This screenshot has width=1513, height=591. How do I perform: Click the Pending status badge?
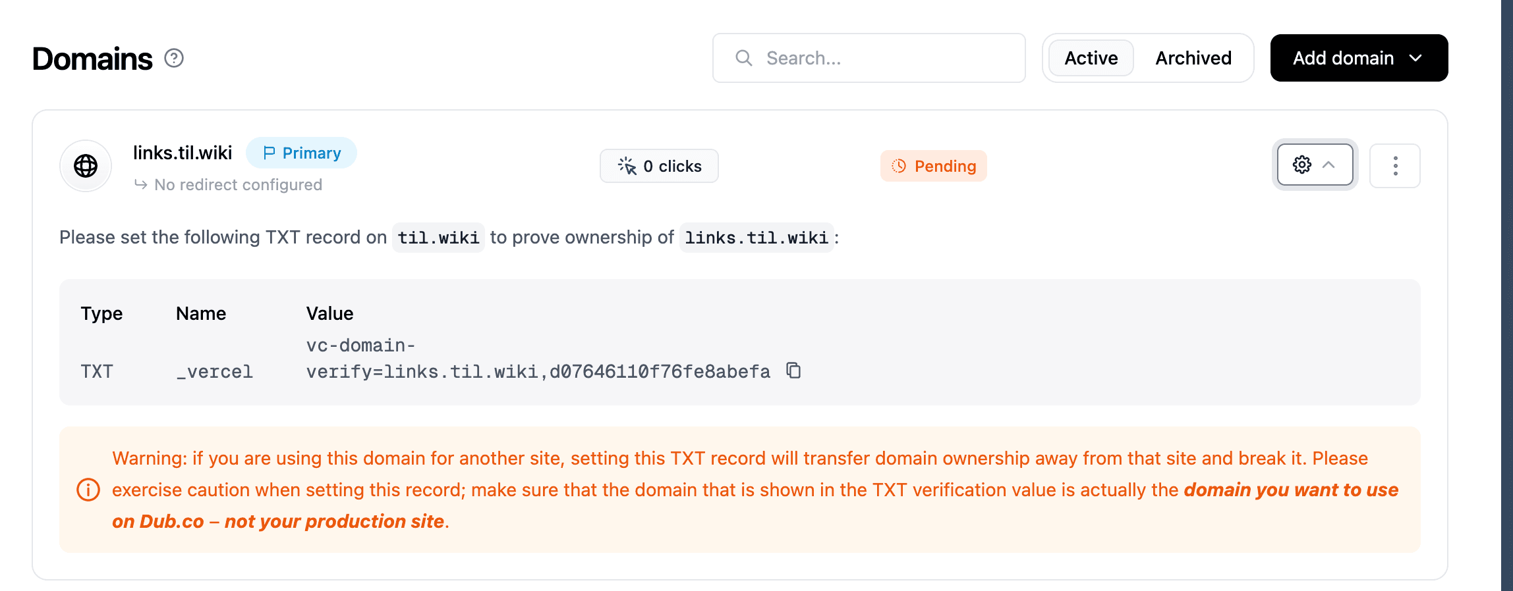934,166
